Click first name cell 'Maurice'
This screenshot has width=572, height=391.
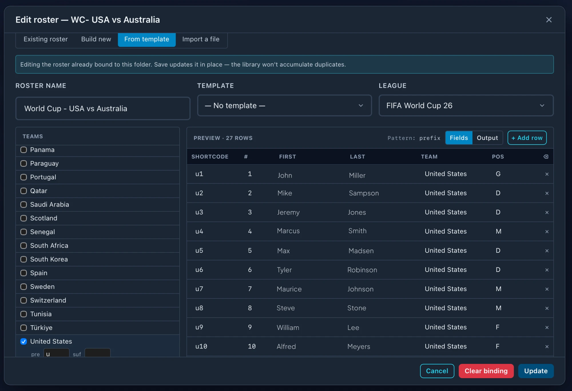pyautogui.click(x=289, y=289)
